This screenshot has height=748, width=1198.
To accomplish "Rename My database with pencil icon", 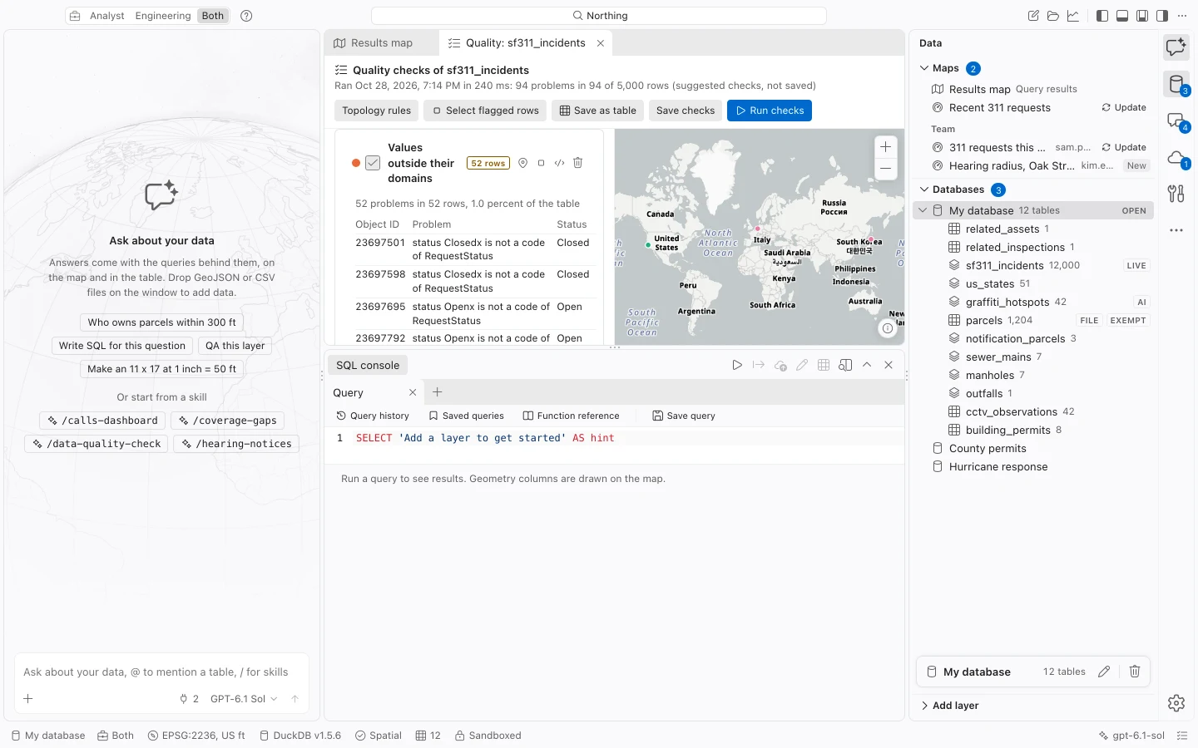I will pyautogui.click(x=1104, y=672).
